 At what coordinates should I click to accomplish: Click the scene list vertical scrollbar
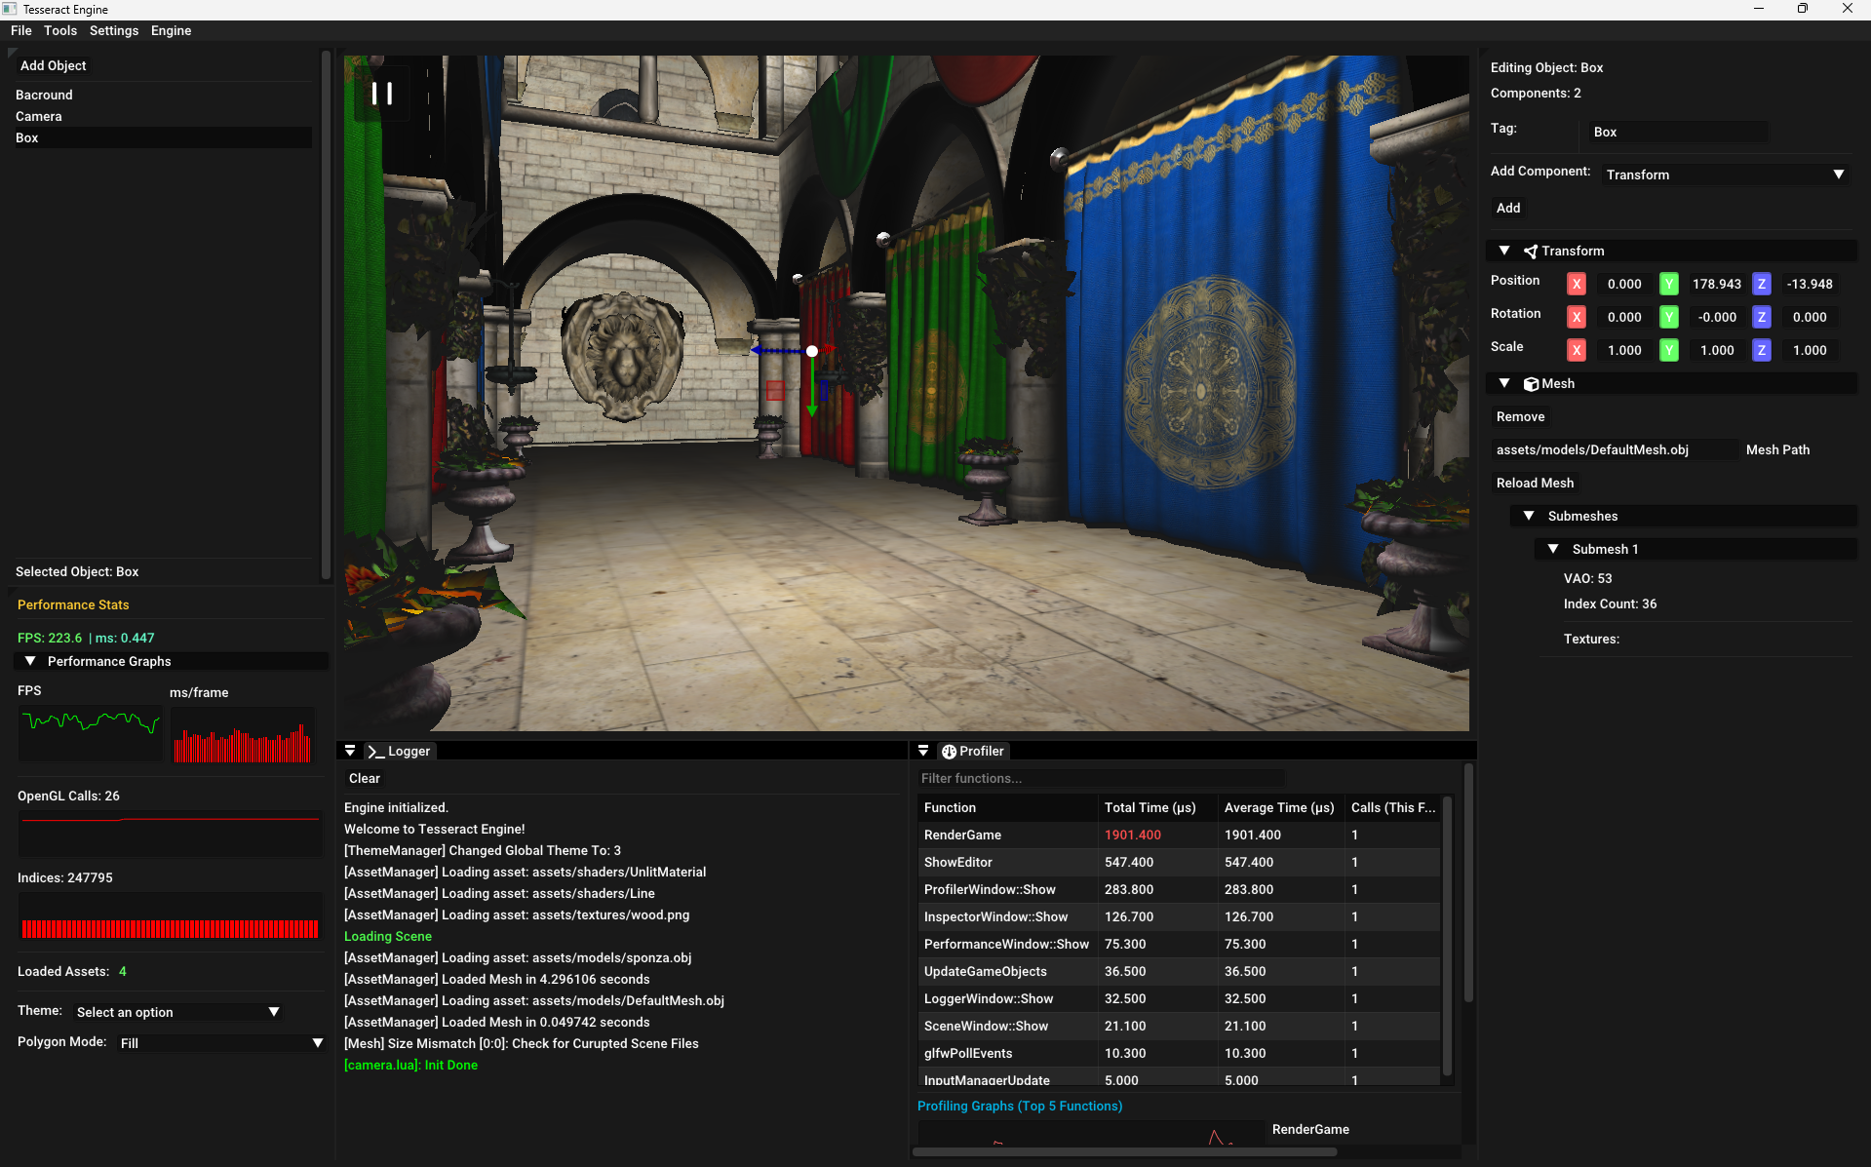(x=326, y=314)
